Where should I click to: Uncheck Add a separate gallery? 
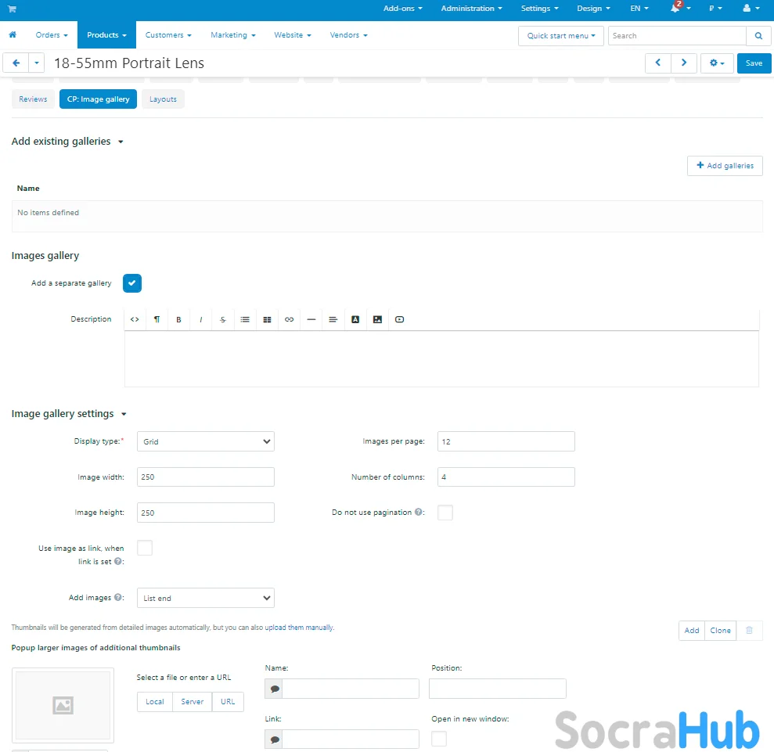(x=132, y=283)
